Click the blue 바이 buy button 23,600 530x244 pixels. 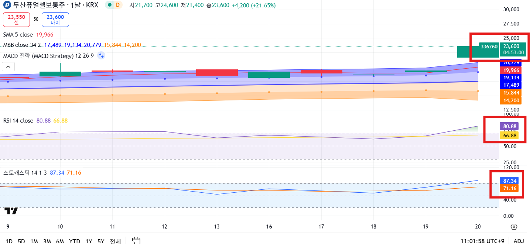click(55, 20)
